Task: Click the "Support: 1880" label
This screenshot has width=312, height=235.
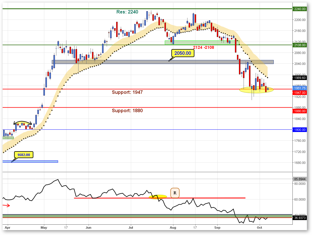Action: (127, 110)
